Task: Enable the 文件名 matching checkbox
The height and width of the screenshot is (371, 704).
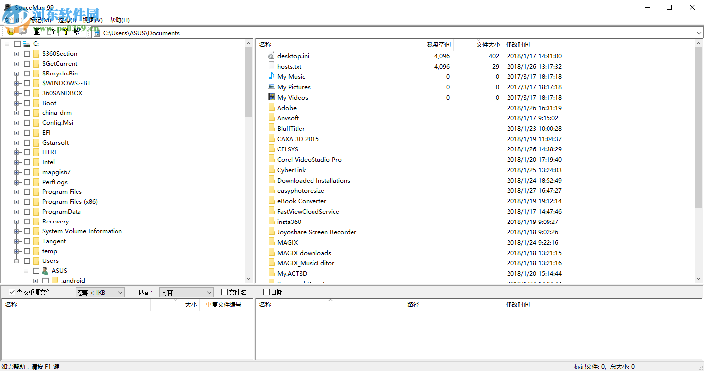Action: tap(224, 292)
